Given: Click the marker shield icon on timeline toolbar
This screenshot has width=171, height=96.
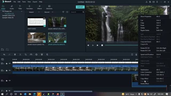Looking at the screenshot, I should (132, 54).
